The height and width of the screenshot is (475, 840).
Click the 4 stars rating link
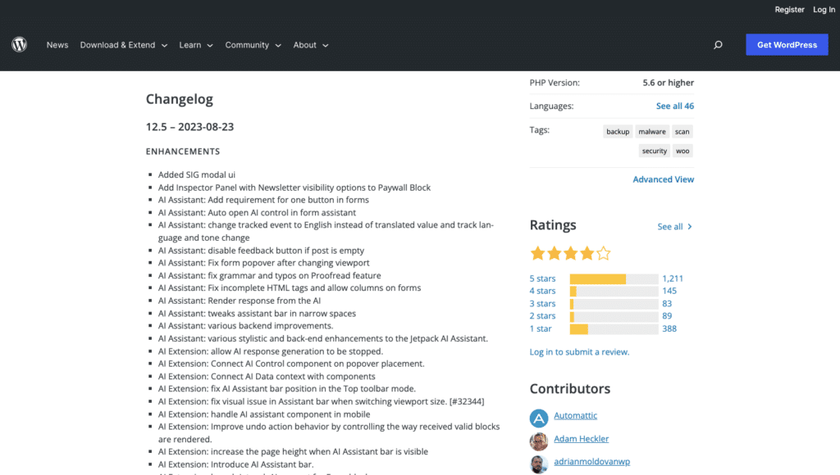pos(542,291)
